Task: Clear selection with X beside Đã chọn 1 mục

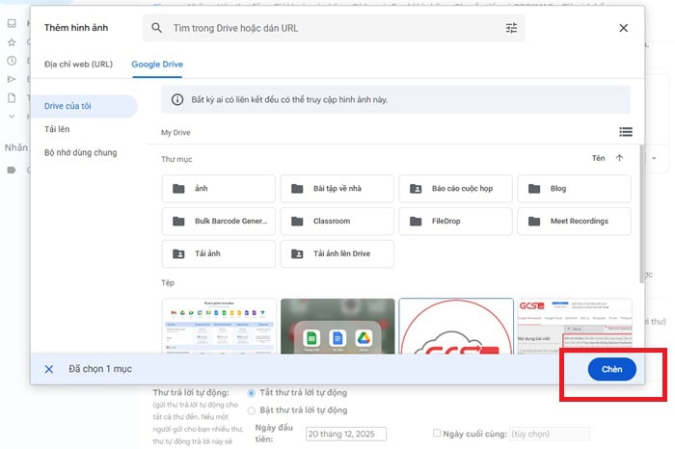Action: point(49,369)
